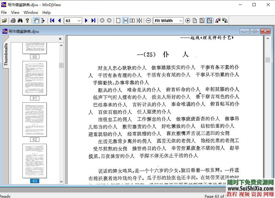This screenshot has width=275, height=198.
Task: Zoom in with the plus magnifier icon
Action: (188, 21)
